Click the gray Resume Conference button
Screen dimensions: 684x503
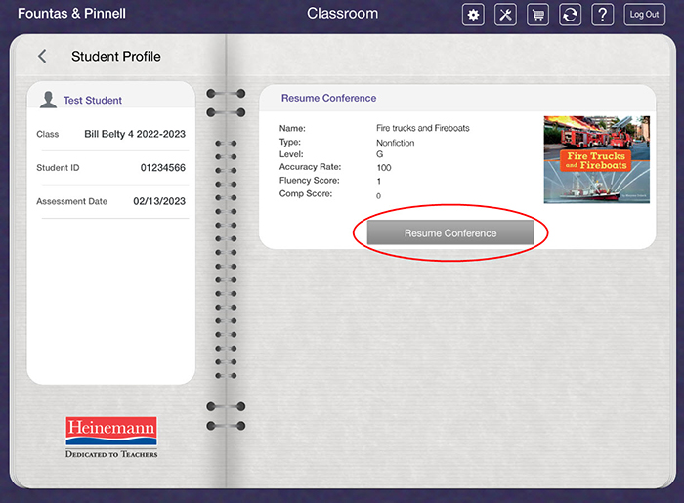click(450, 233)
